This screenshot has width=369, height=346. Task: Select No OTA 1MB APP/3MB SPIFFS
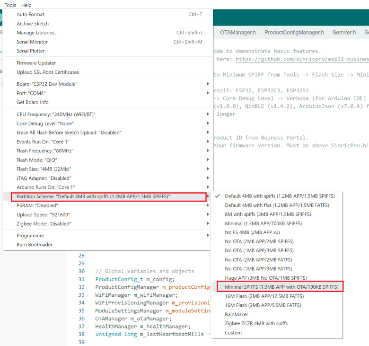point(277,250)
